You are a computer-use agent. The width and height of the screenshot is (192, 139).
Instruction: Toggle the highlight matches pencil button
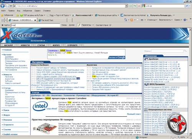click(x=79, y=25)
